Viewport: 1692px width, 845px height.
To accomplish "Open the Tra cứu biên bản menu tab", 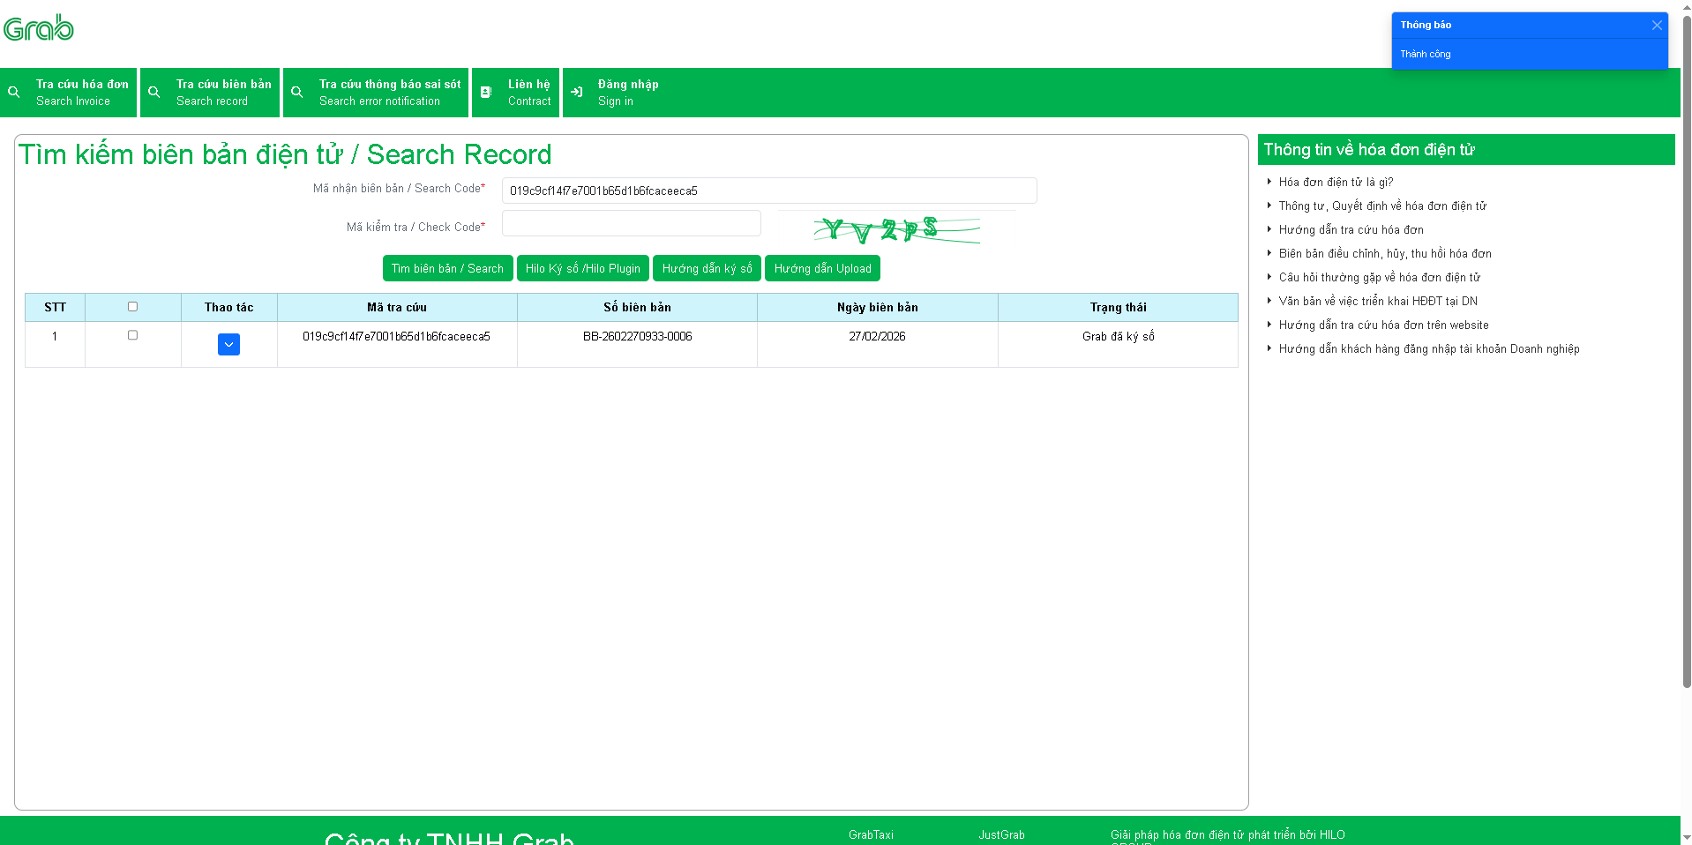I will 222,93.
